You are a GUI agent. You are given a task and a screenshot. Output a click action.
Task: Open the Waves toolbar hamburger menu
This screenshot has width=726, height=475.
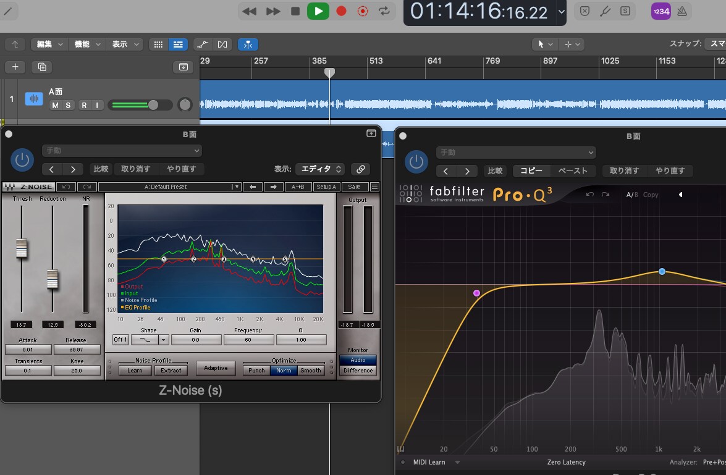(374, 187)
